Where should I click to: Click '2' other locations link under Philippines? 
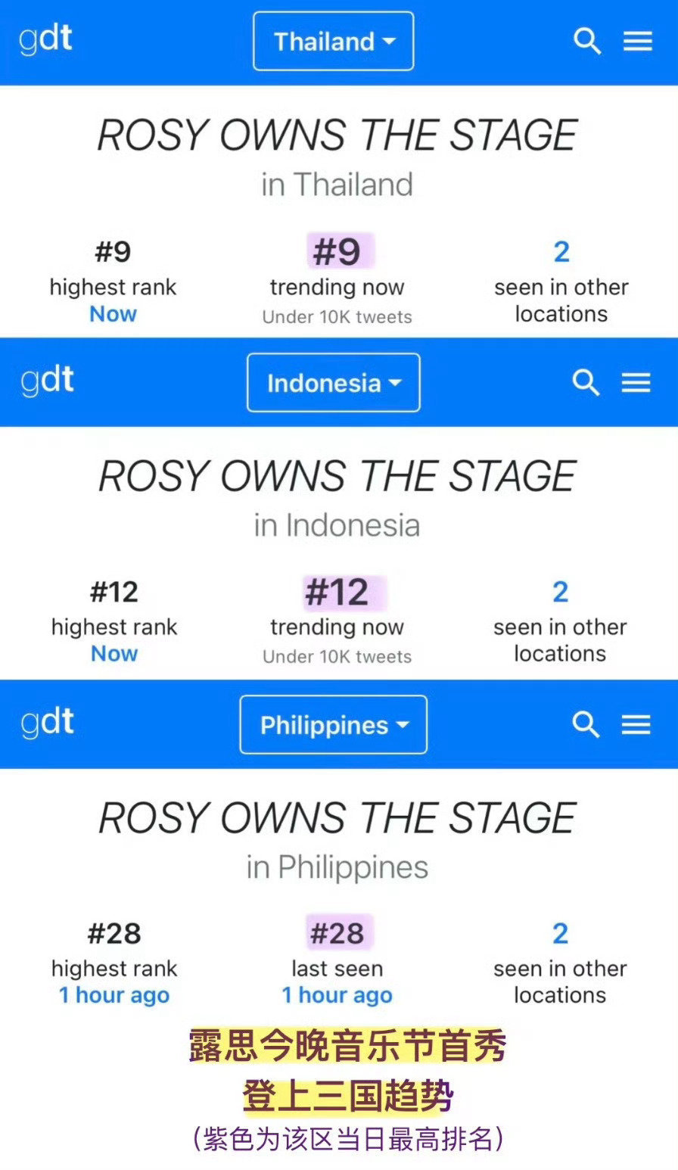point(560,934)
